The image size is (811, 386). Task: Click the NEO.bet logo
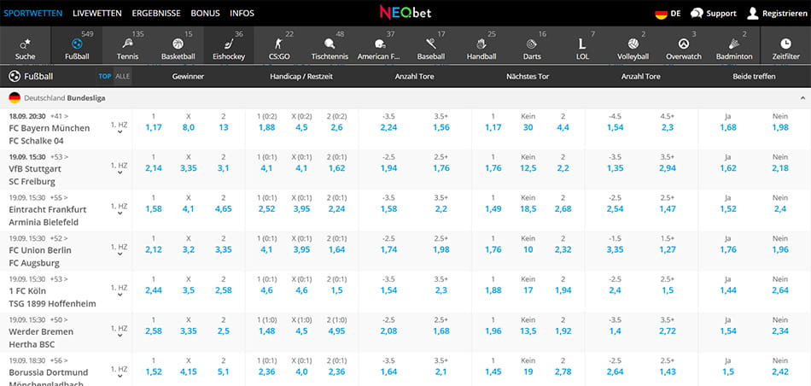[x=405, y=13]
